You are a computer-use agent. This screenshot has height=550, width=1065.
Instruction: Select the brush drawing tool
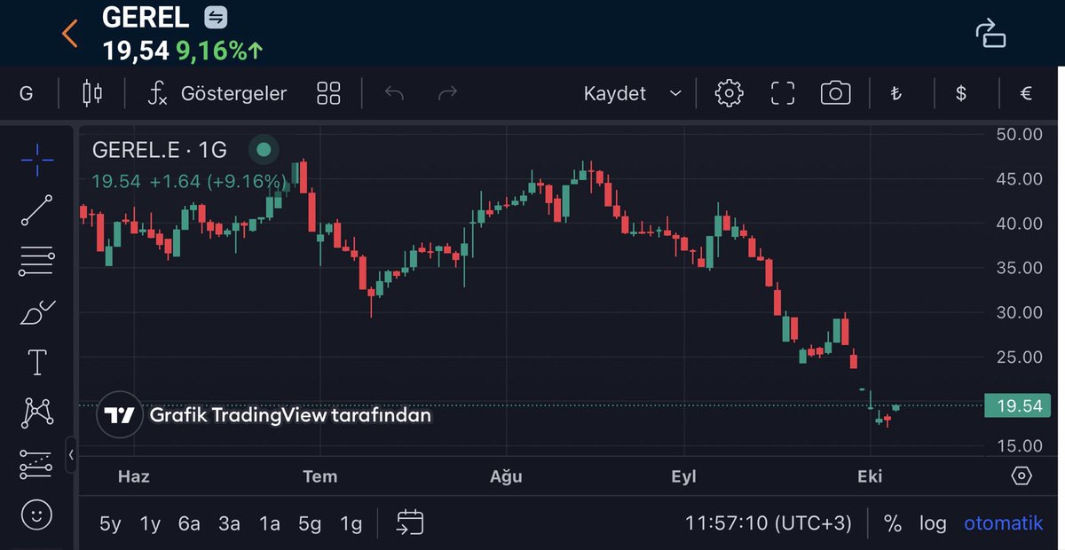[x=37, y=312]
